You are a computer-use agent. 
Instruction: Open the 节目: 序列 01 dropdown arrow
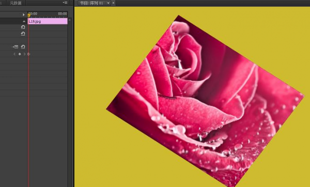108,3
